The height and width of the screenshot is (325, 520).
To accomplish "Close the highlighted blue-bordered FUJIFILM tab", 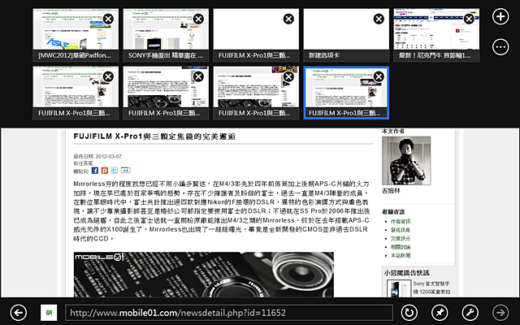I will (x=379, y=76).
